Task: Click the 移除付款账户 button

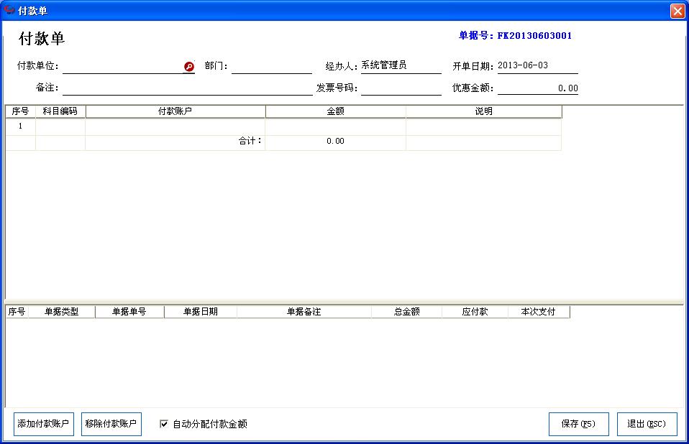Action: point(111,424)
